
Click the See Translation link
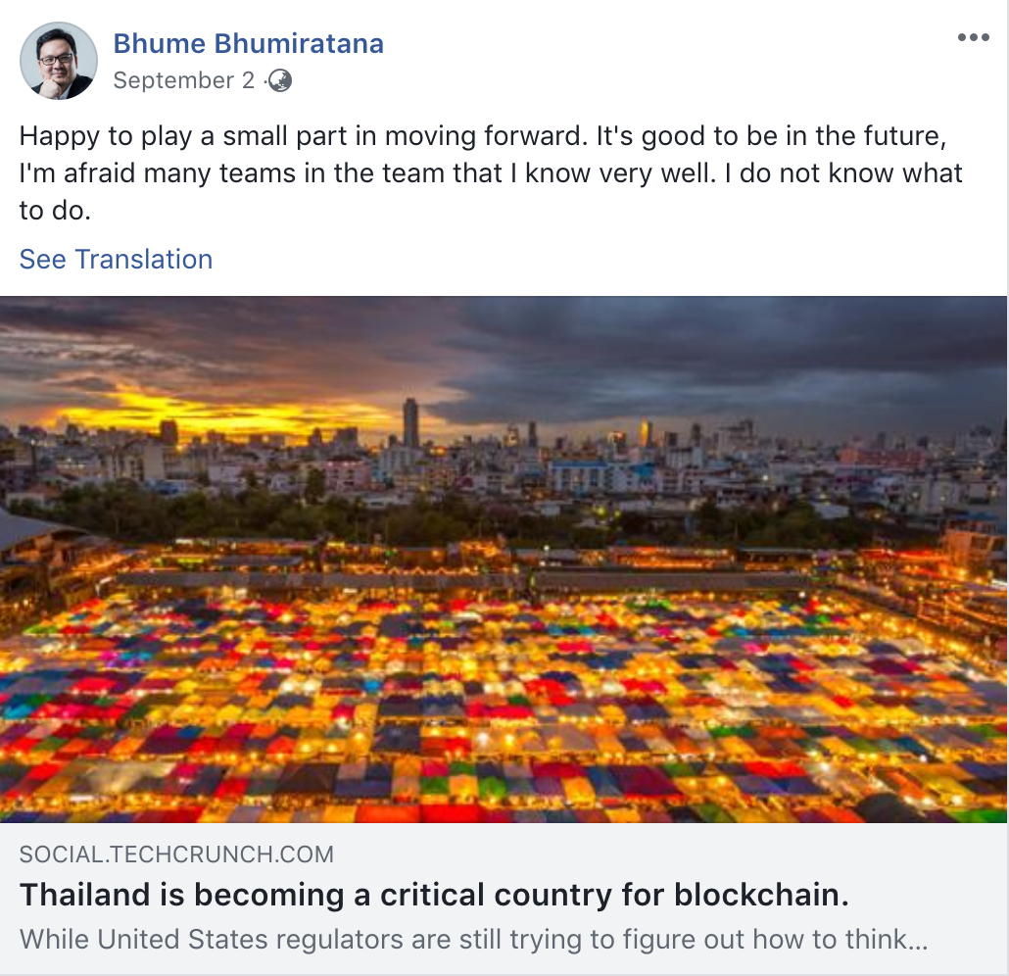click(x=116, y=259)
